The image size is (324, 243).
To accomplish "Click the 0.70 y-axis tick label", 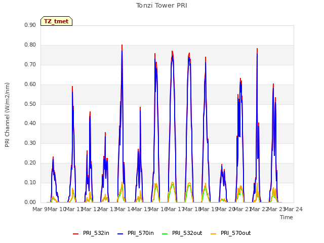I will click(30, 64).
